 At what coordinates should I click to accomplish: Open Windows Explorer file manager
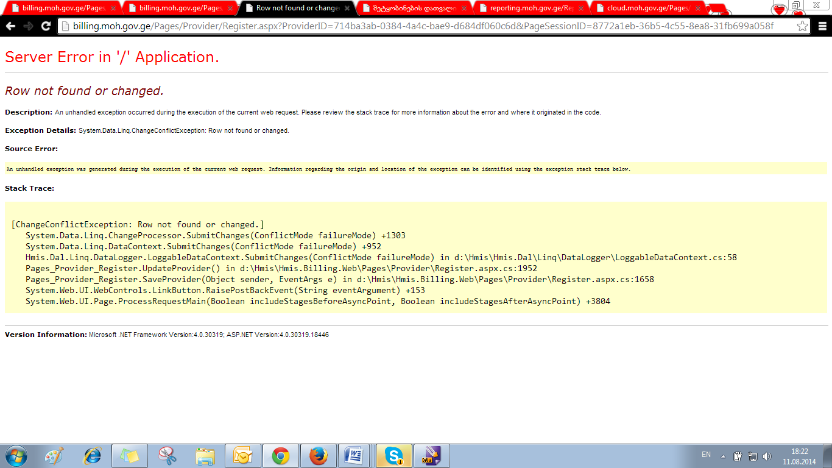[205, 455]
